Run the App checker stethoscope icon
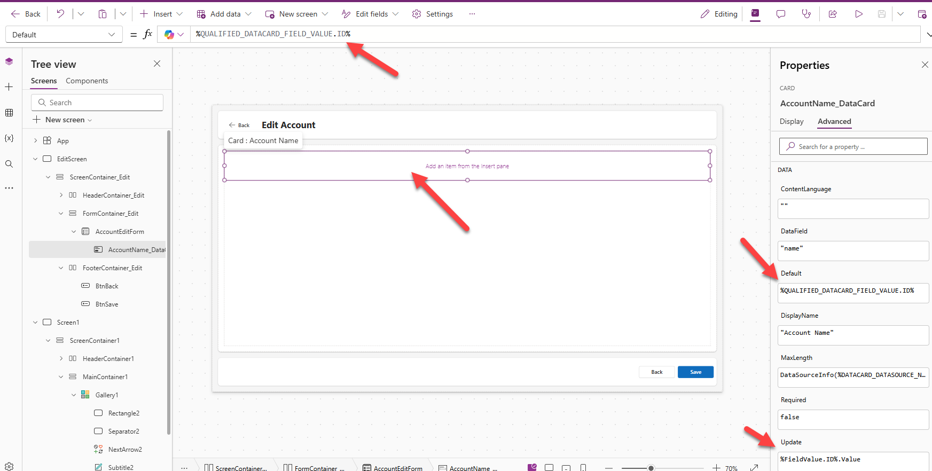Image resolution: width=932 pixels, height=471 pixels. (806, 14)
